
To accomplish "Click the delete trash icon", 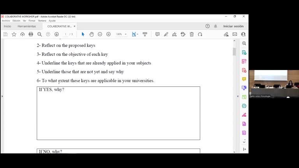I will click(192, 34).
